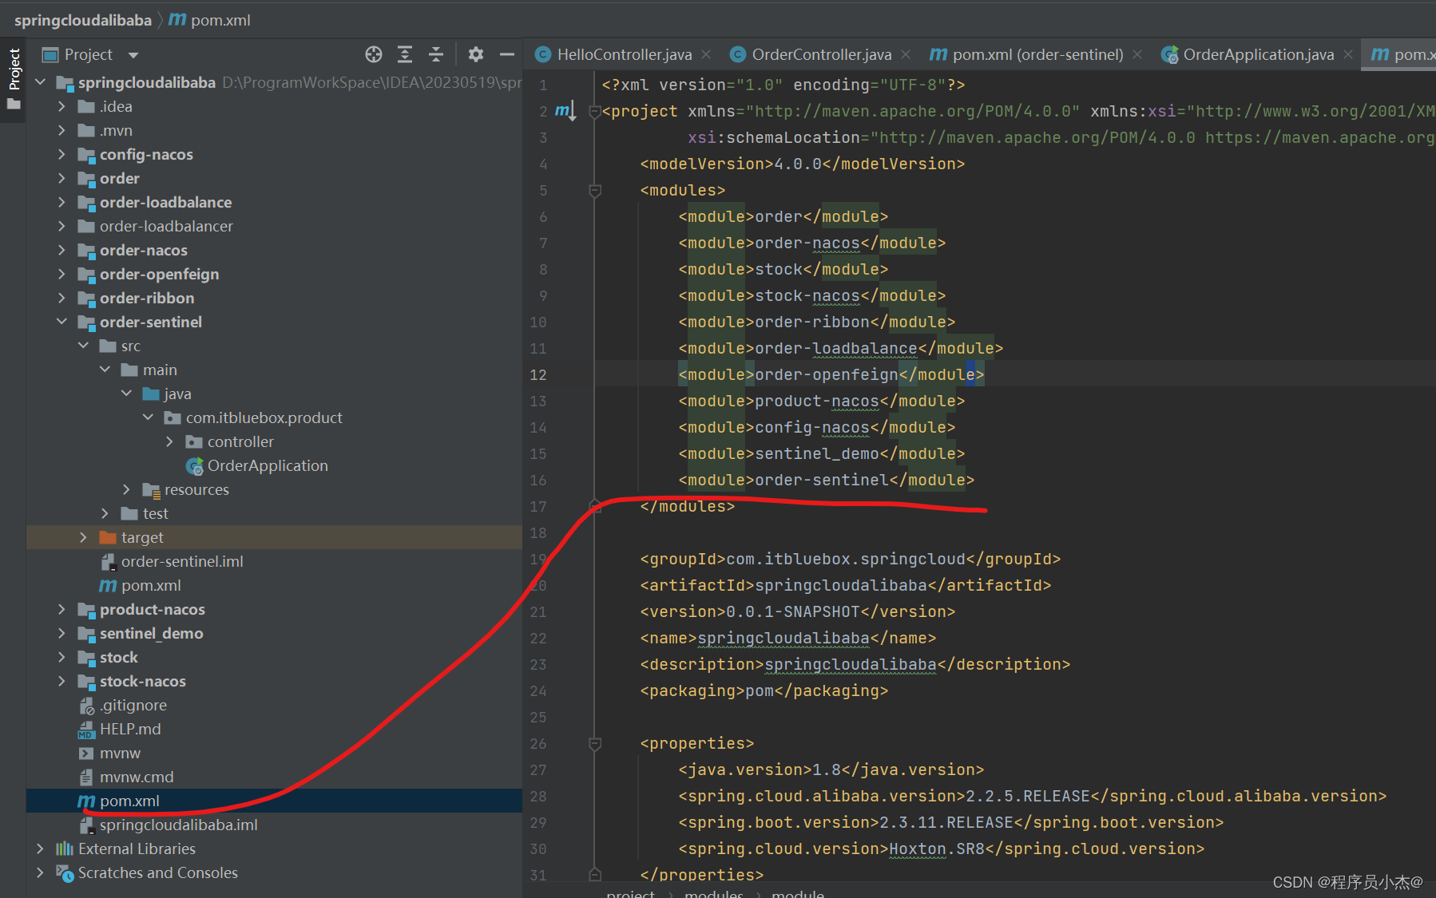The image size is (1436, 898).
Task: Toggle fold marker at project tag line 2
Action: pos(595,112)
